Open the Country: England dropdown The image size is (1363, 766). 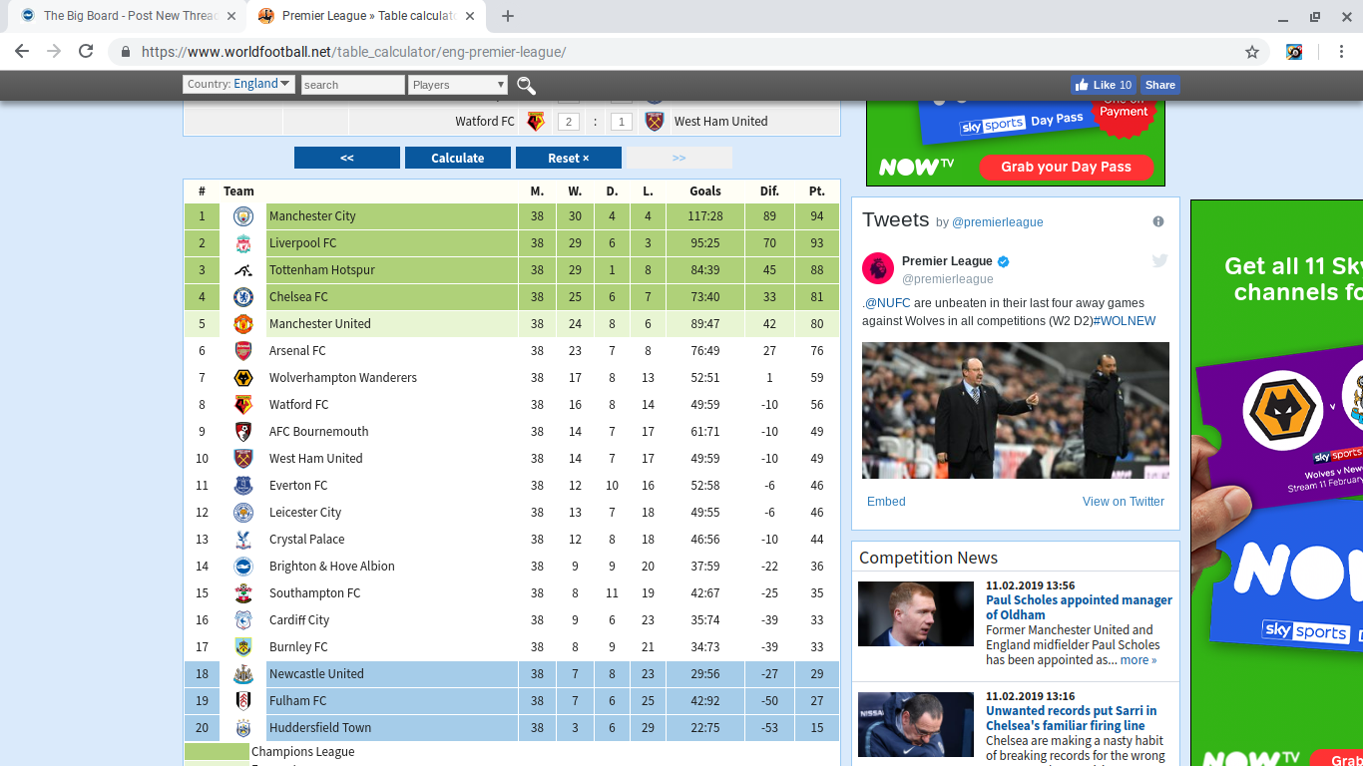[238, 85]
